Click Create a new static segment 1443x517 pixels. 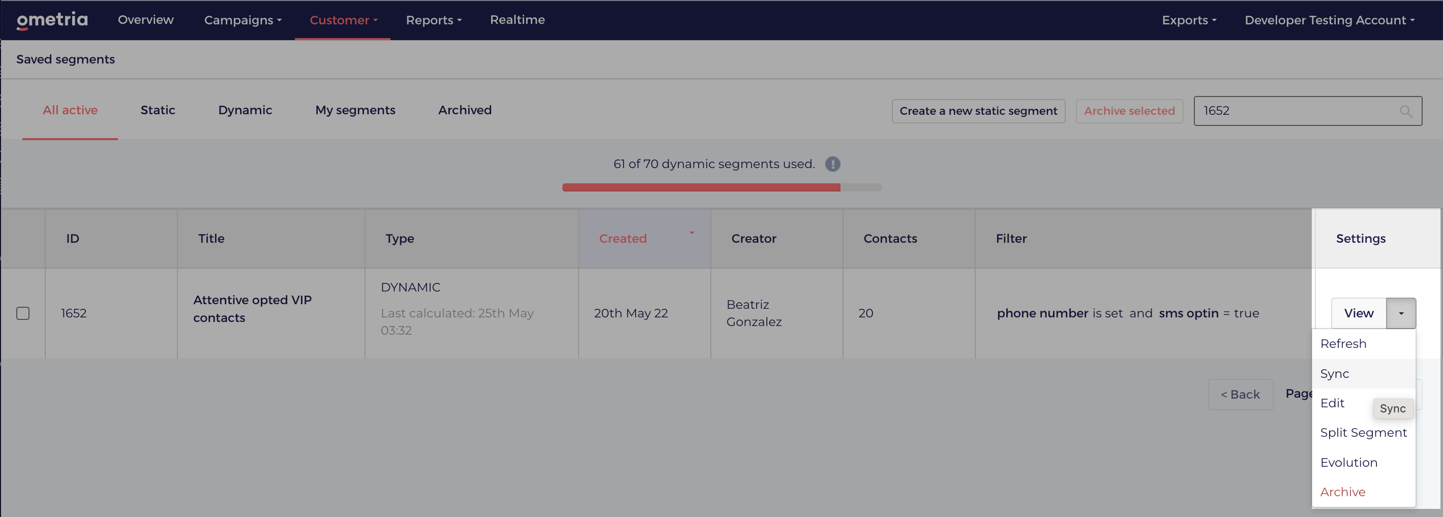[x=978, y=111]
